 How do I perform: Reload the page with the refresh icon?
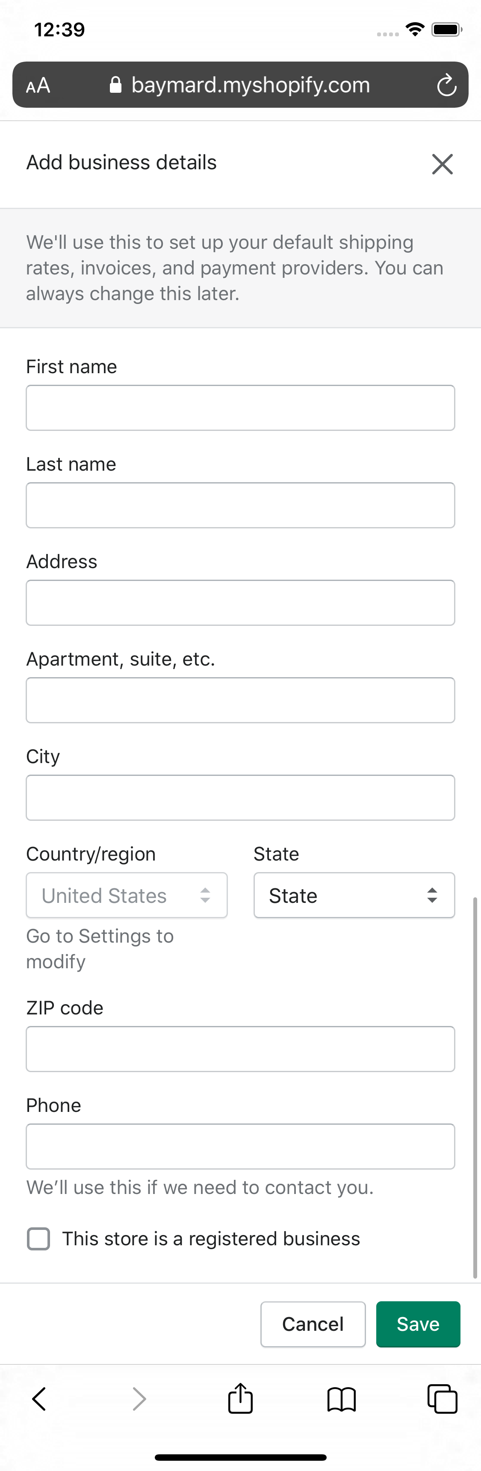[447, 85]
